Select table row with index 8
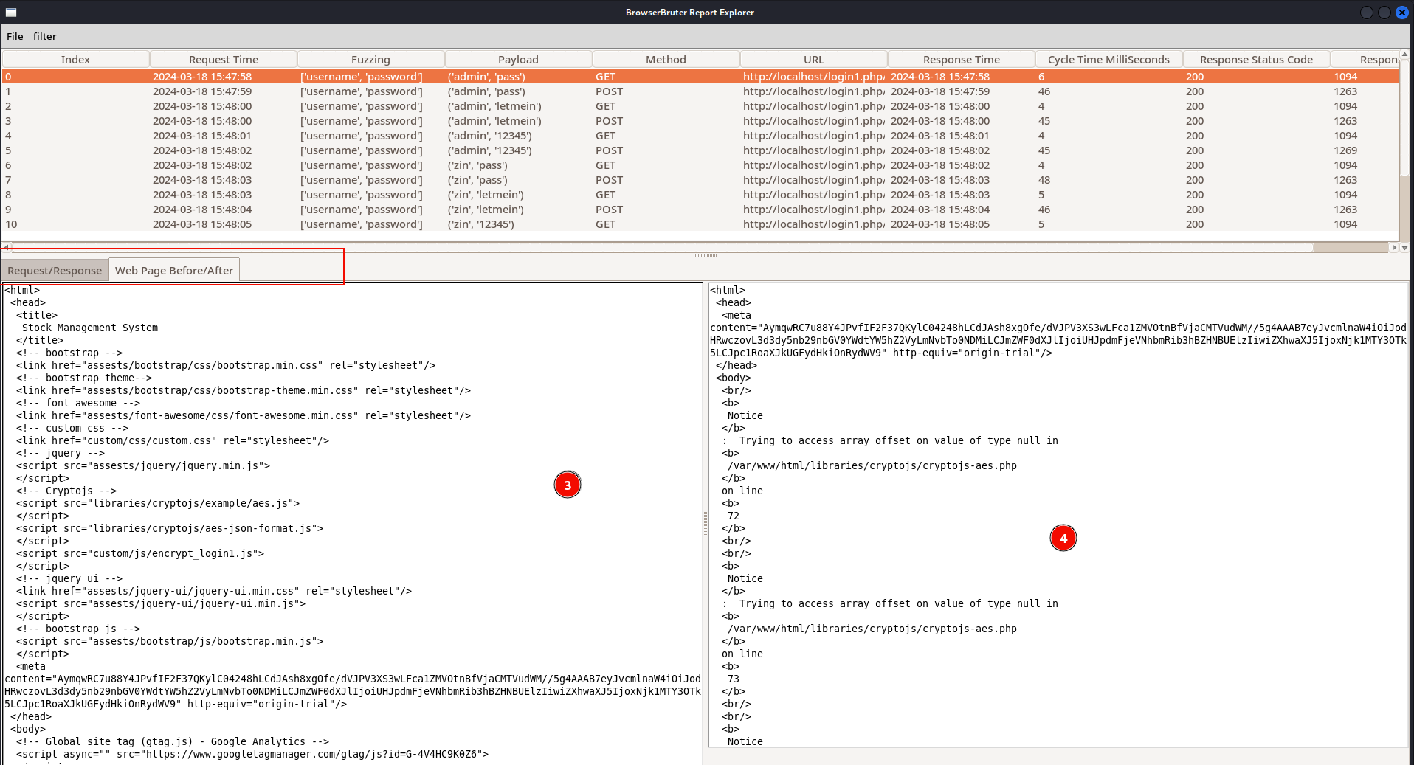The image size is (1414, 765). 700,195
